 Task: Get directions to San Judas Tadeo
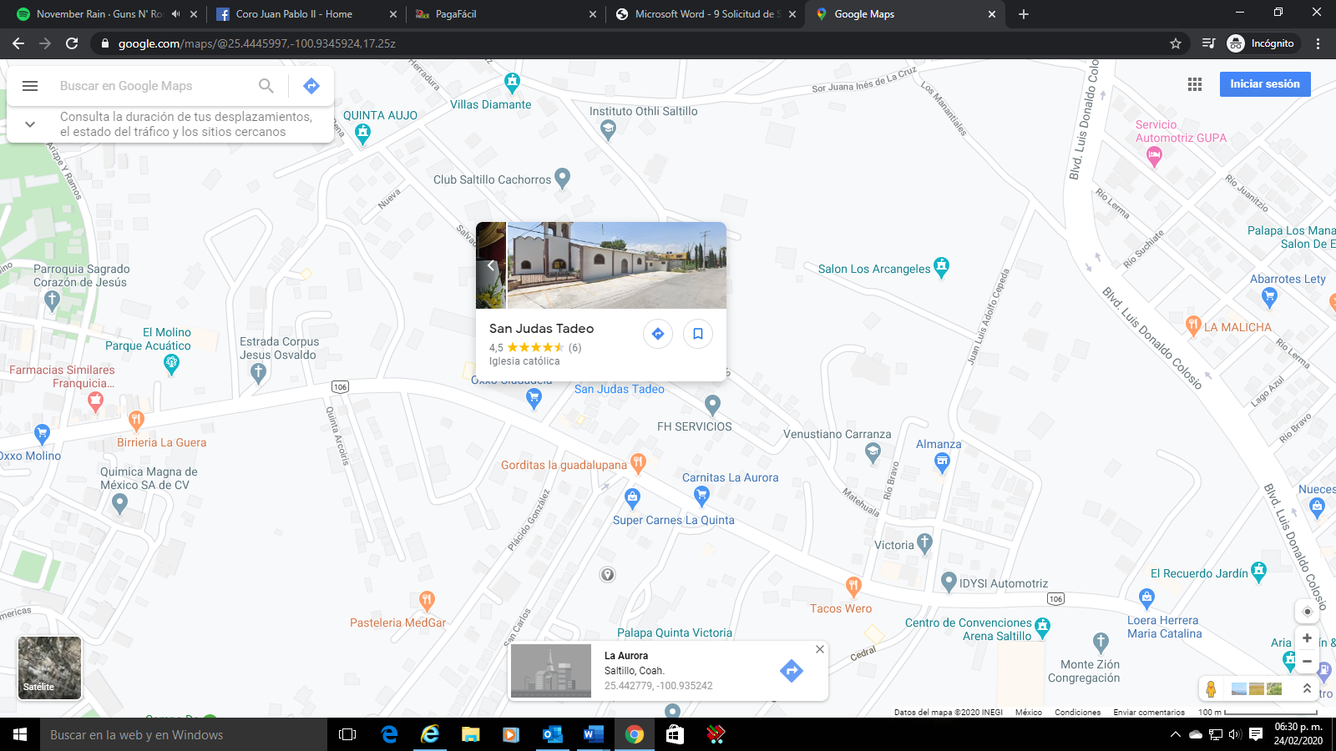tap(658, 334)
